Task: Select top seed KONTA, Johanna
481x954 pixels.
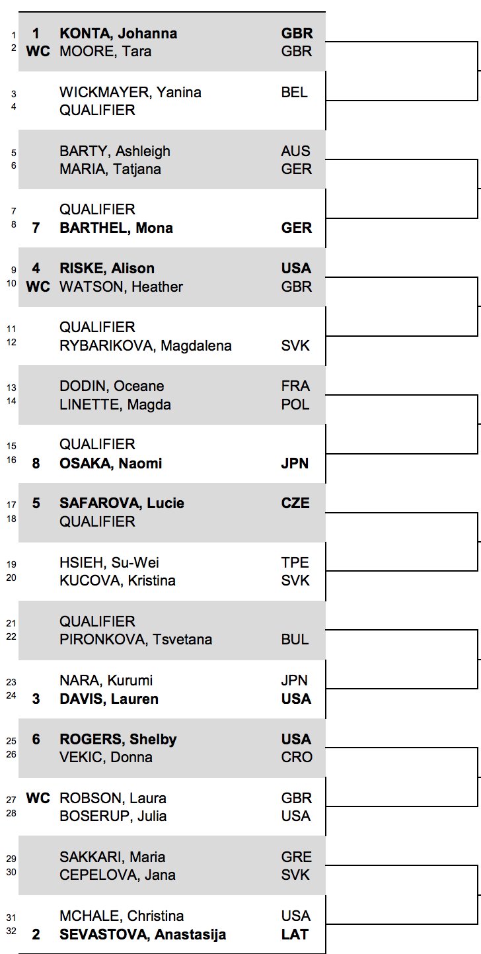Action: pyautogui.click(x=118, y=34)
